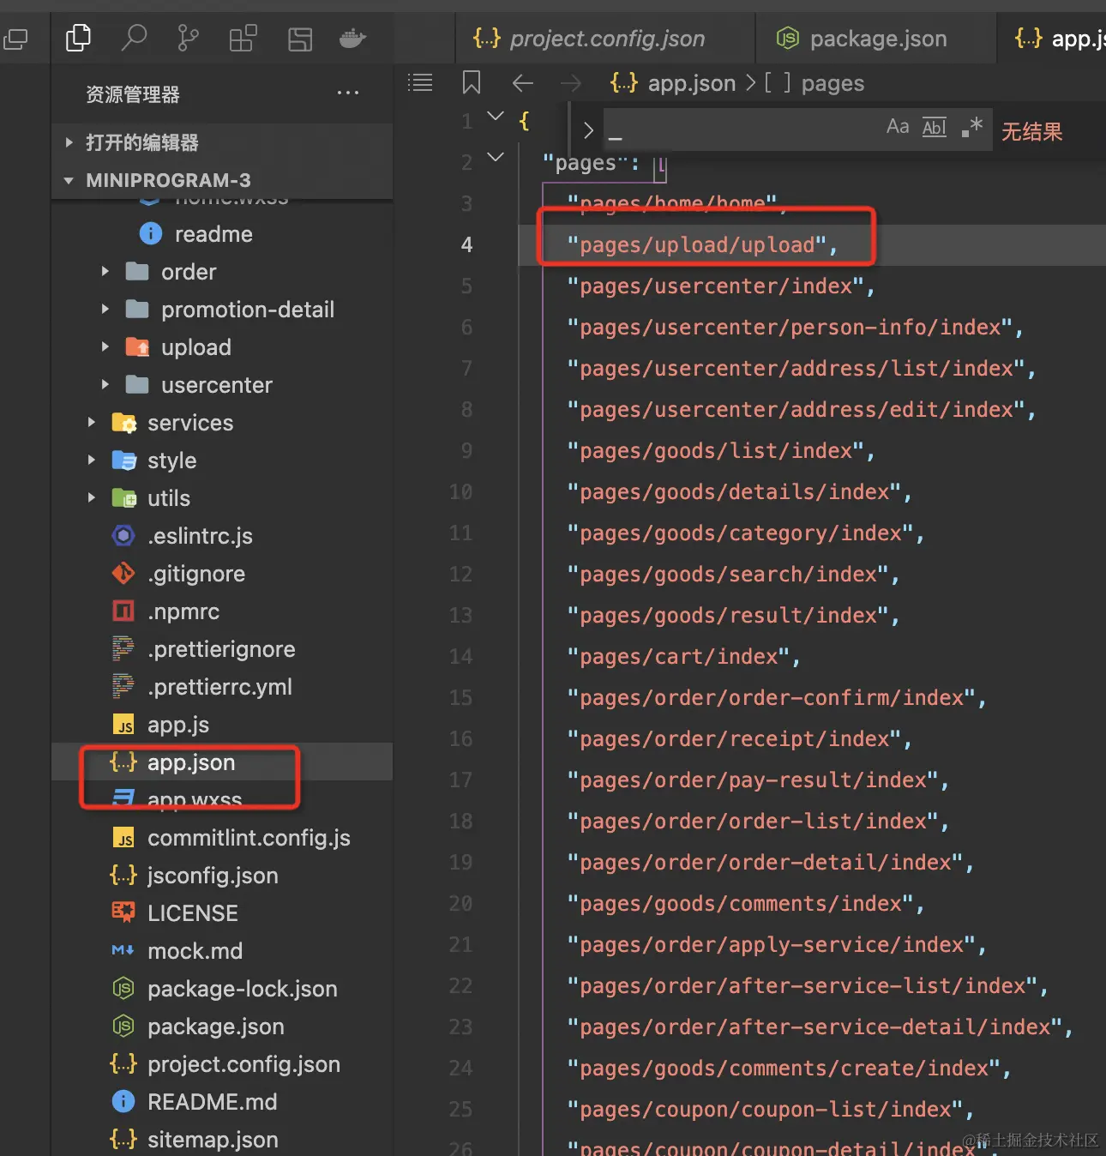The height and width of the screenshot is (1156, 1106).
Task: Open the explorer more actions menu
Action: tap(347, 93)
